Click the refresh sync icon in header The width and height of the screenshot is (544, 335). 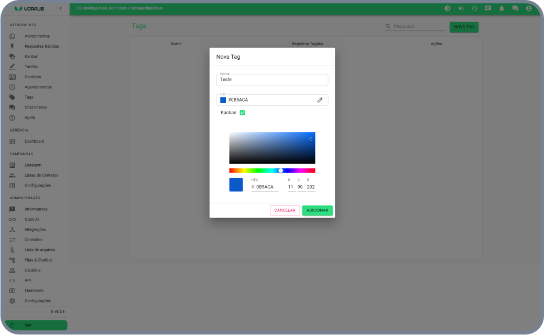coord(474,8)
